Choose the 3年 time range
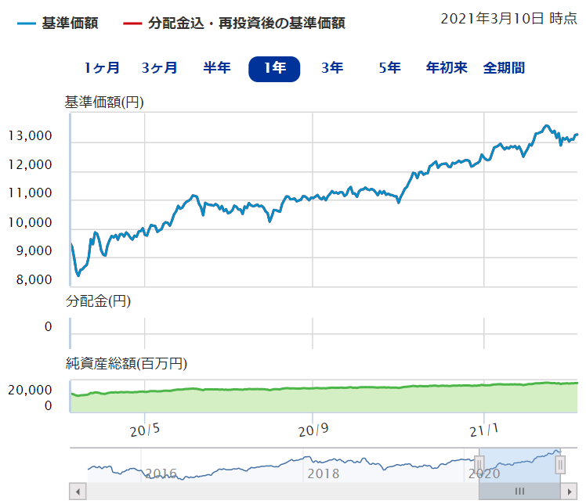Screen dimensions: 586x504 [332, 68]
